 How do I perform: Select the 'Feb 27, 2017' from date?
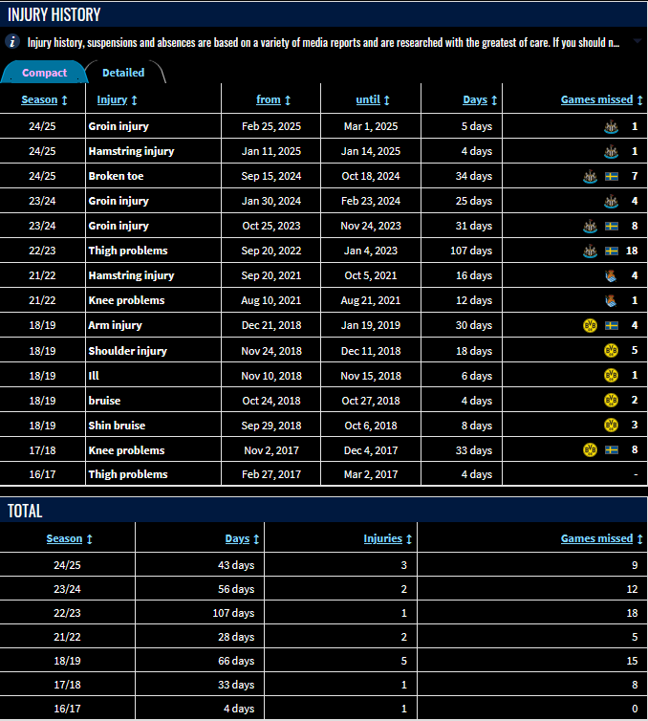coord(271,474)
